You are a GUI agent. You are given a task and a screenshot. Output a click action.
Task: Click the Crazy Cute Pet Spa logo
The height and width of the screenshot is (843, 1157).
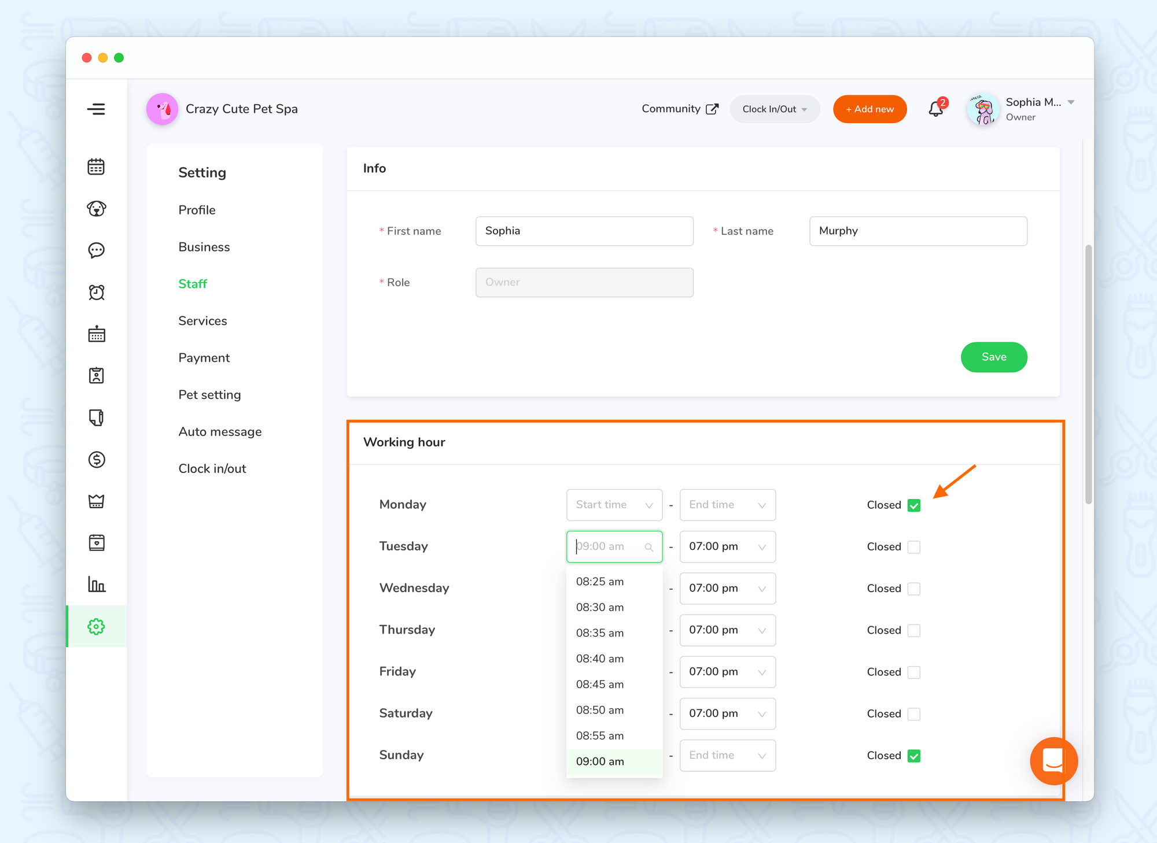point(162,109)
